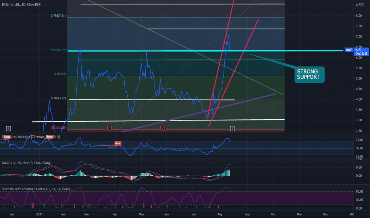Click the Jul label on time axis
The height and width of the screenshot is (218, 370).
pos(194,214)
